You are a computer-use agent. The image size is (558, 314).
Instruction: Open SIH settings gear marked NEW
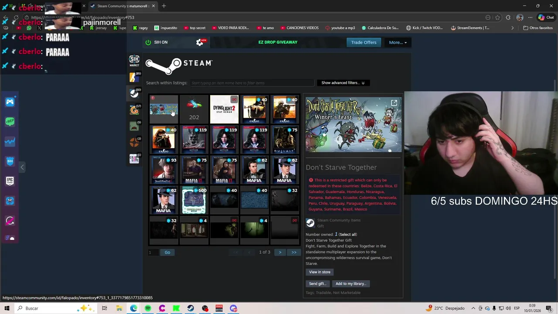coord(200,42)
